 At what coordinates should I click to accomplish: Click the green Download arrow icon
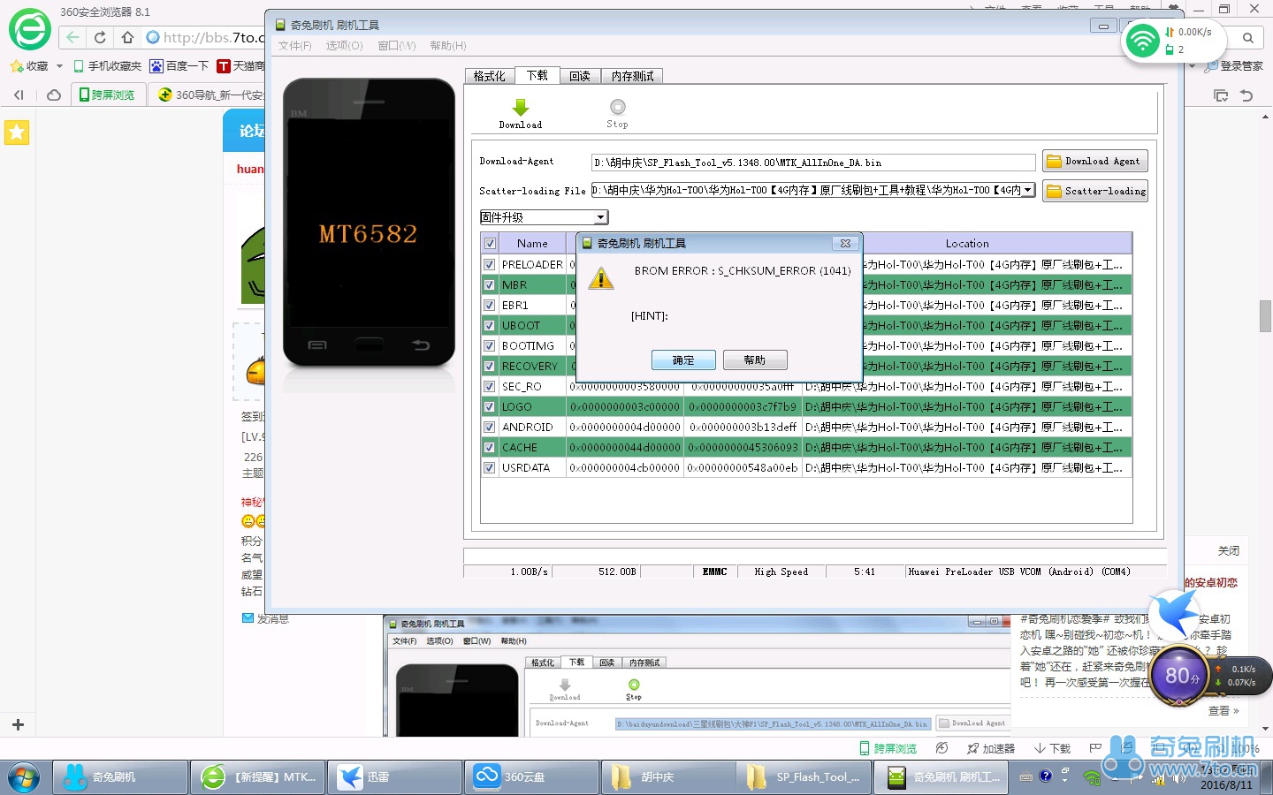(x=520, y=108)
